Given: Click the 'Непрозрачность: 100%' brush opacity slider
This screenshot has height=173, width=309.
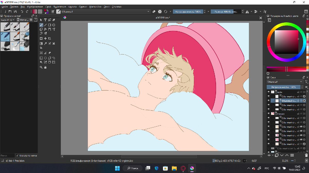Looking at the screenshot, I should 188,12.
